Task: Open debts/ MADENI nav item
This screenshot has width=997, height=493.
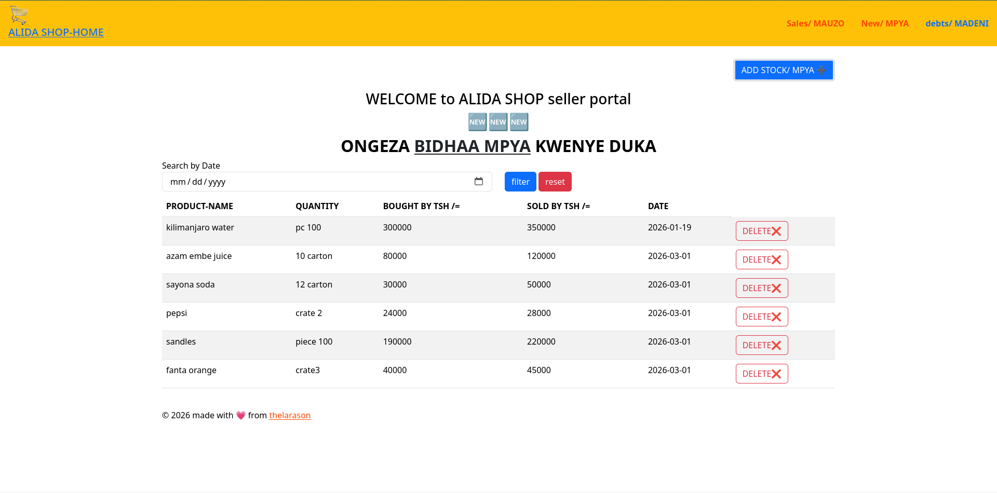Action: pyautogui.click(x=956, y=23)
